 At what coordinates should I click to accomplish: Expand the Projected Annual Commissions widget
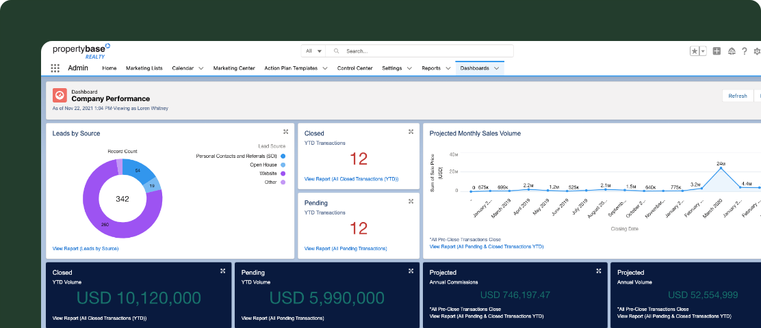click(x=598, y=271)
